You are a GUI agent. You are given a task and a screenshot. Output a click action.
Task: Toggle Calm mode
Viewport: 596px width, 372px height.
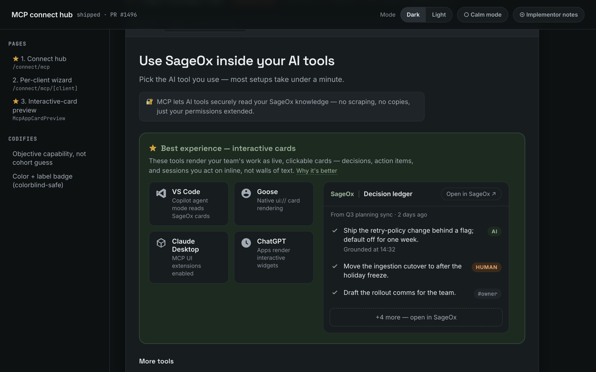[483, 15]
